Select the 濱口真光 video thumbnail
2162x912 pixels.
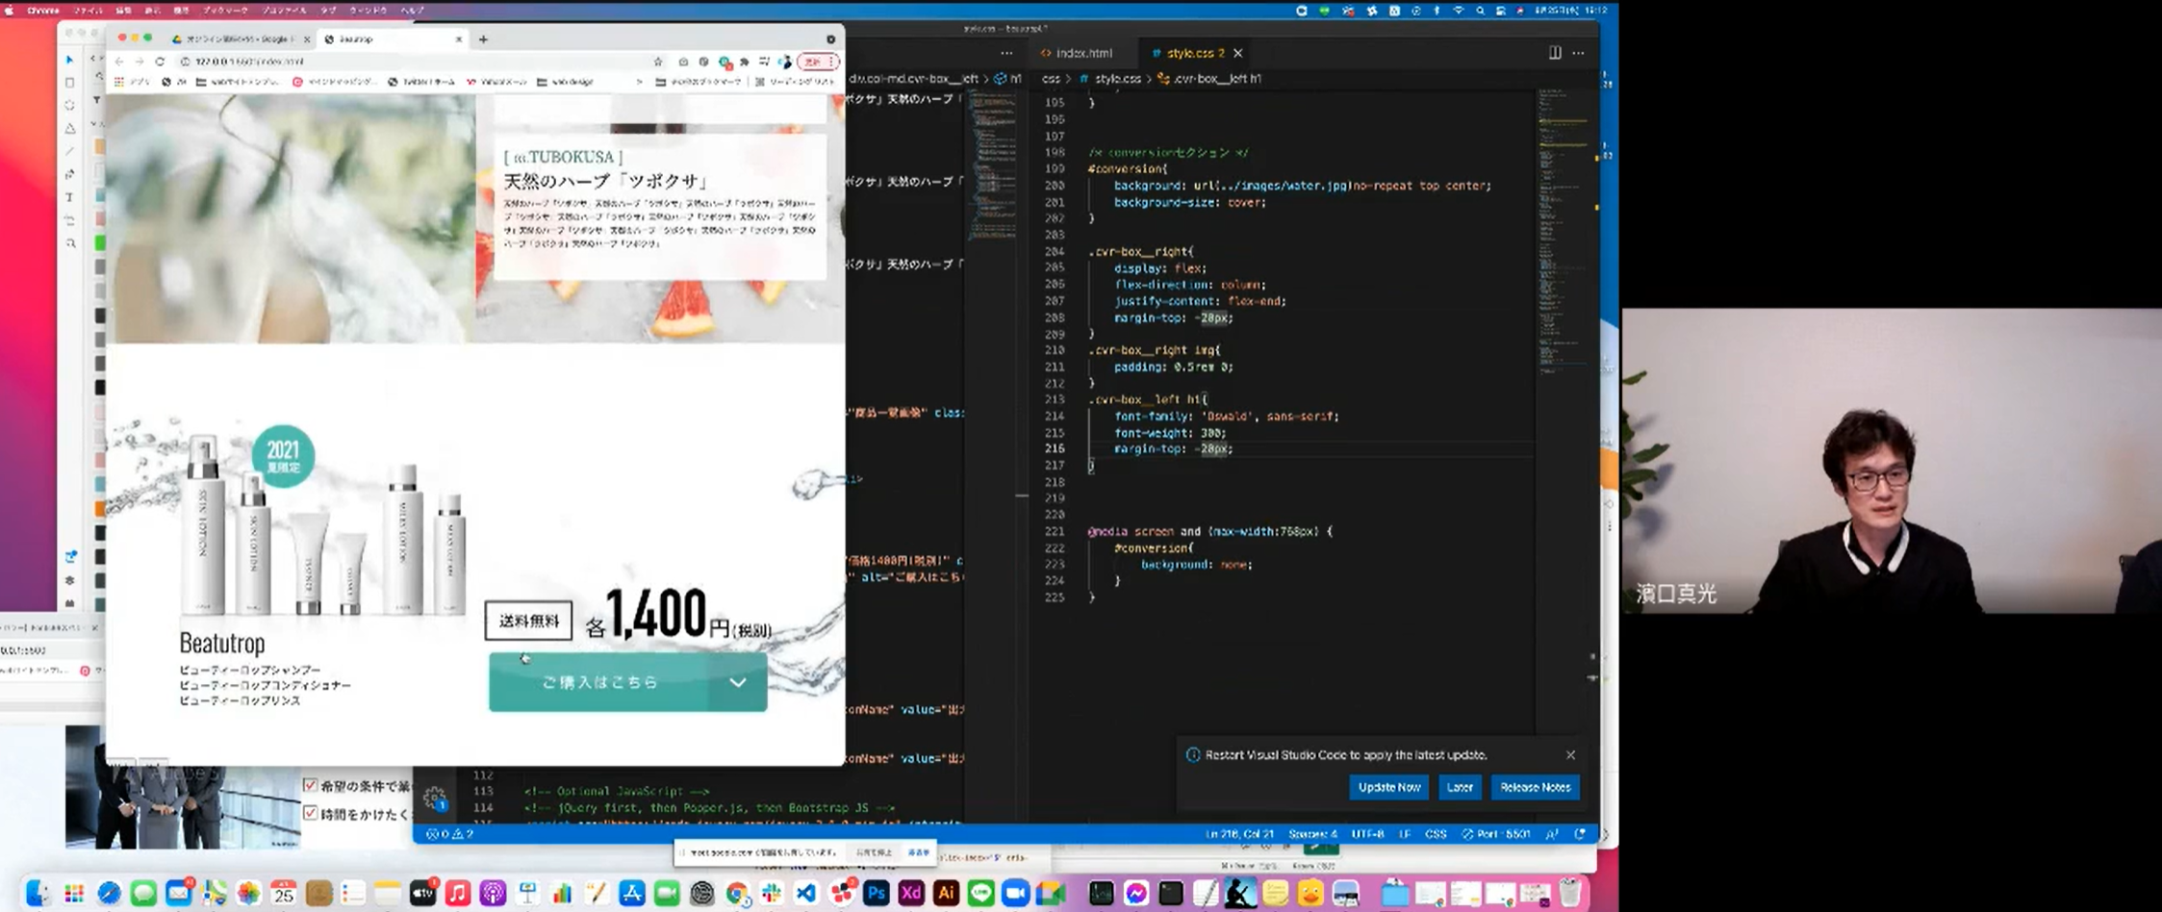click(x=1892, y=461)
